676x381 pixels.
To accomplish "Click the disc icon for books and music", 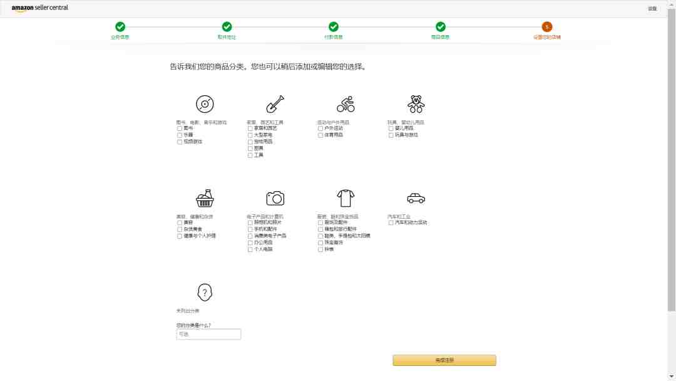I will 204,104.
